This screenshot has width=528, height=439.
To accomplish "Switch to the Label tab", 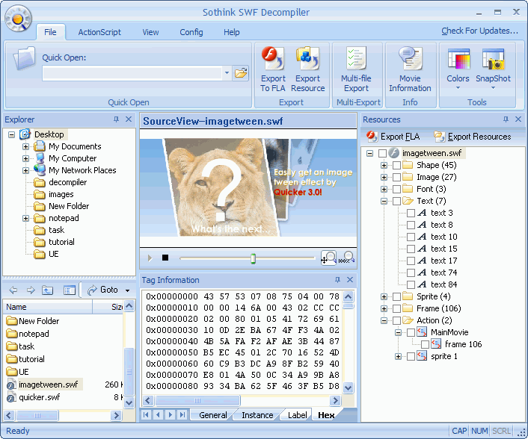I will coord(298,415).
